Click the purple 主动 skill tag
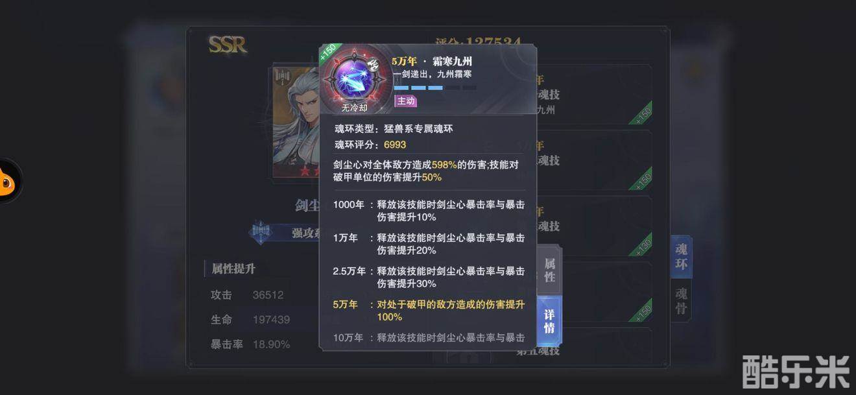856x395 pixels. pyautogui.click(x=405, y=101)
